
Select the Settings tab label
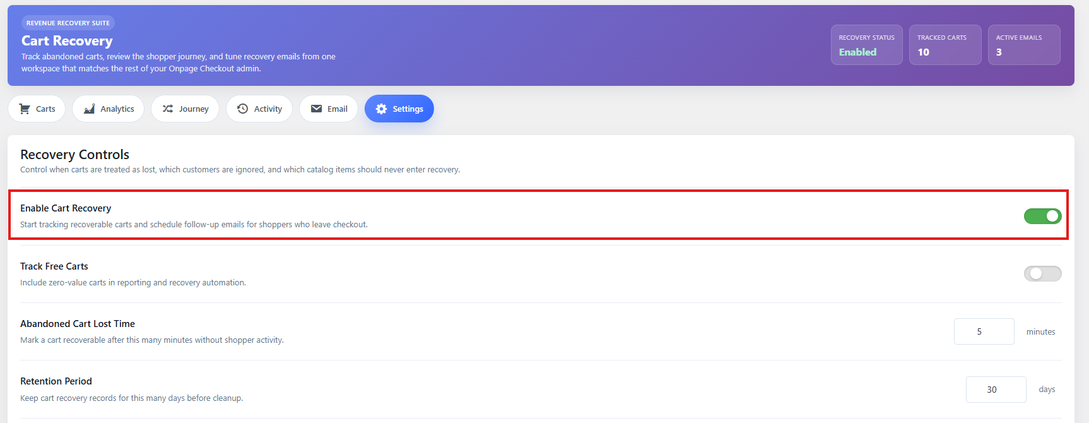[x=408, y=109]
